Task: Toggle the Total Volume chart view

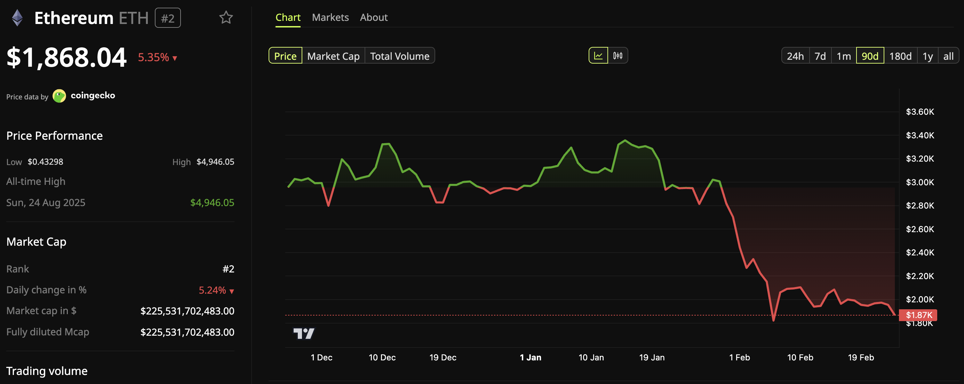Action: [399, 56]
